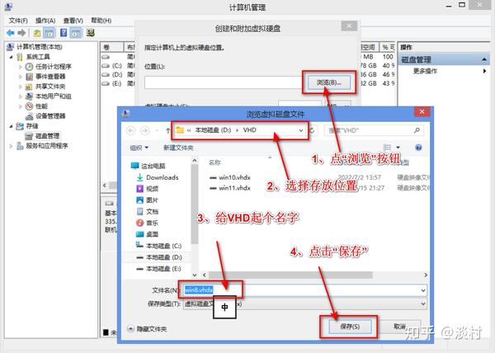Collapse the 磁盘管理 actions header
This screenshot has width=495, height=353.
pyautogui.click(x=484, y=59)
